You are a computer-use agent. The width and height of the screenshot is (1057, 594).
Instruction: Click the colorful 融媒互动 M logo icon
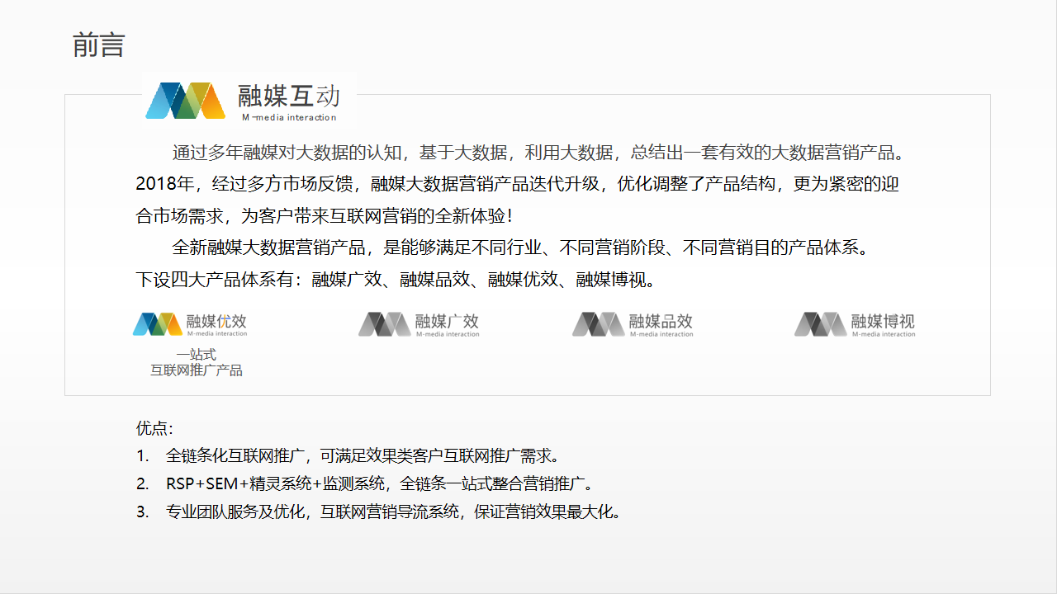click(185, 101)
